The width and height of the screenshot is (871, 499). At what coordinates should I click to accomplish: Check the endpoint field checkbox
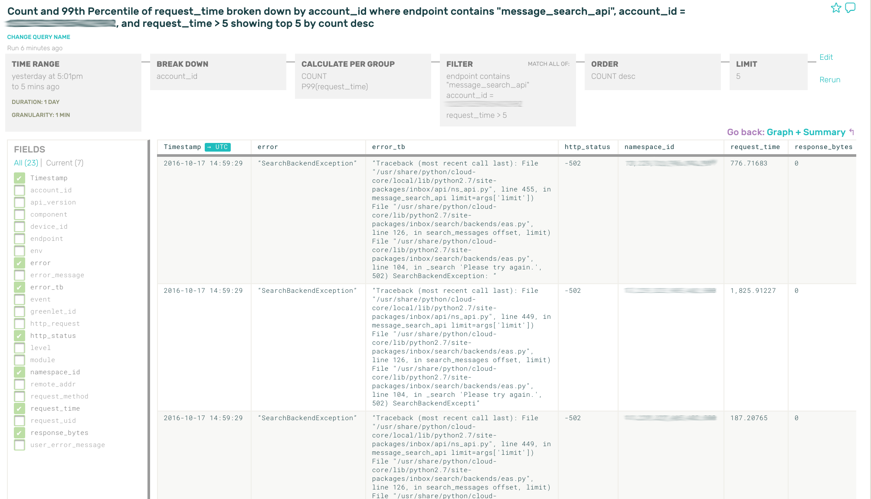pos(20,239)
